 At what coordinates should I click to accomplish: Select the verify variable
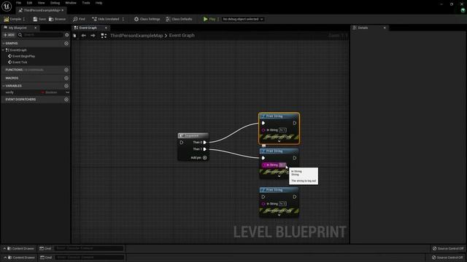tap(9, 92)
